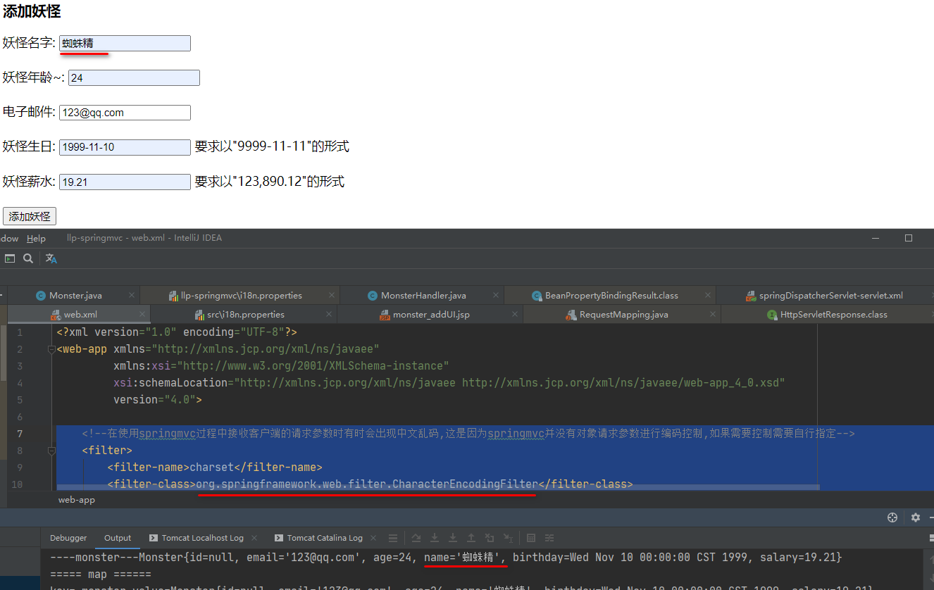
Task: Close the Tomcat Catalina Log tab
Action: (x=374, y=538)
